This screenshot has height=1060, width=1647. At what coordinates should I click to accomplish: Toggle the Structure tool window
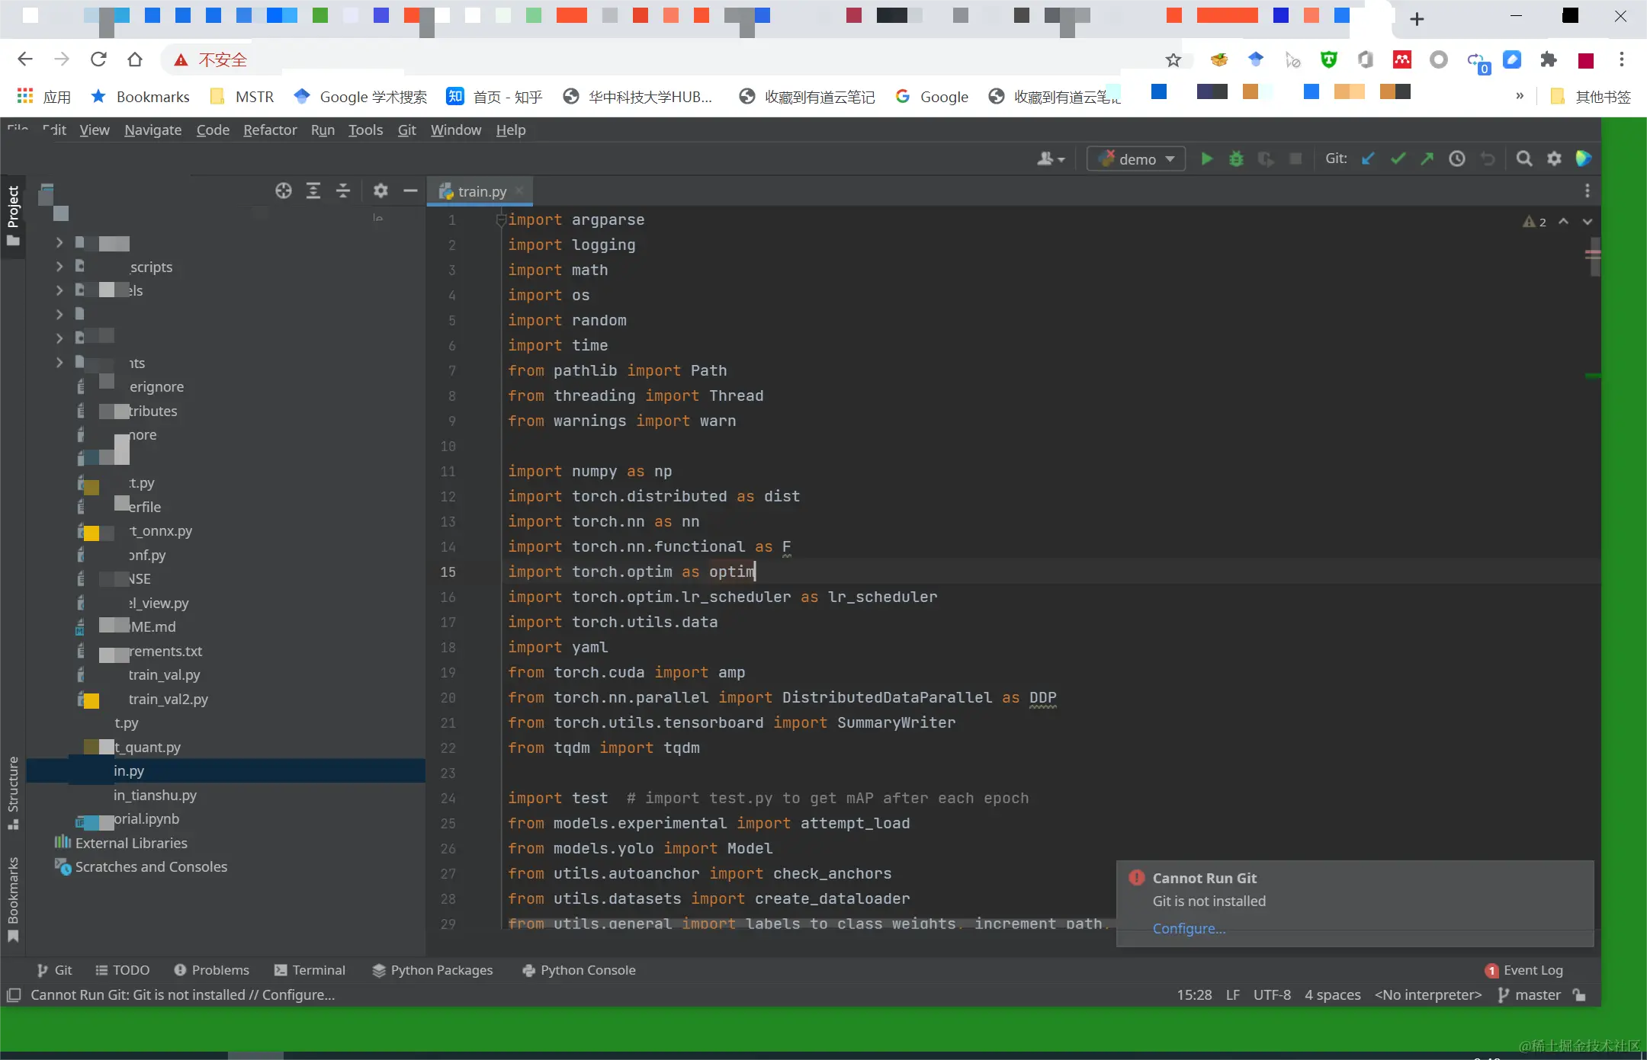(x=13, y=793)
